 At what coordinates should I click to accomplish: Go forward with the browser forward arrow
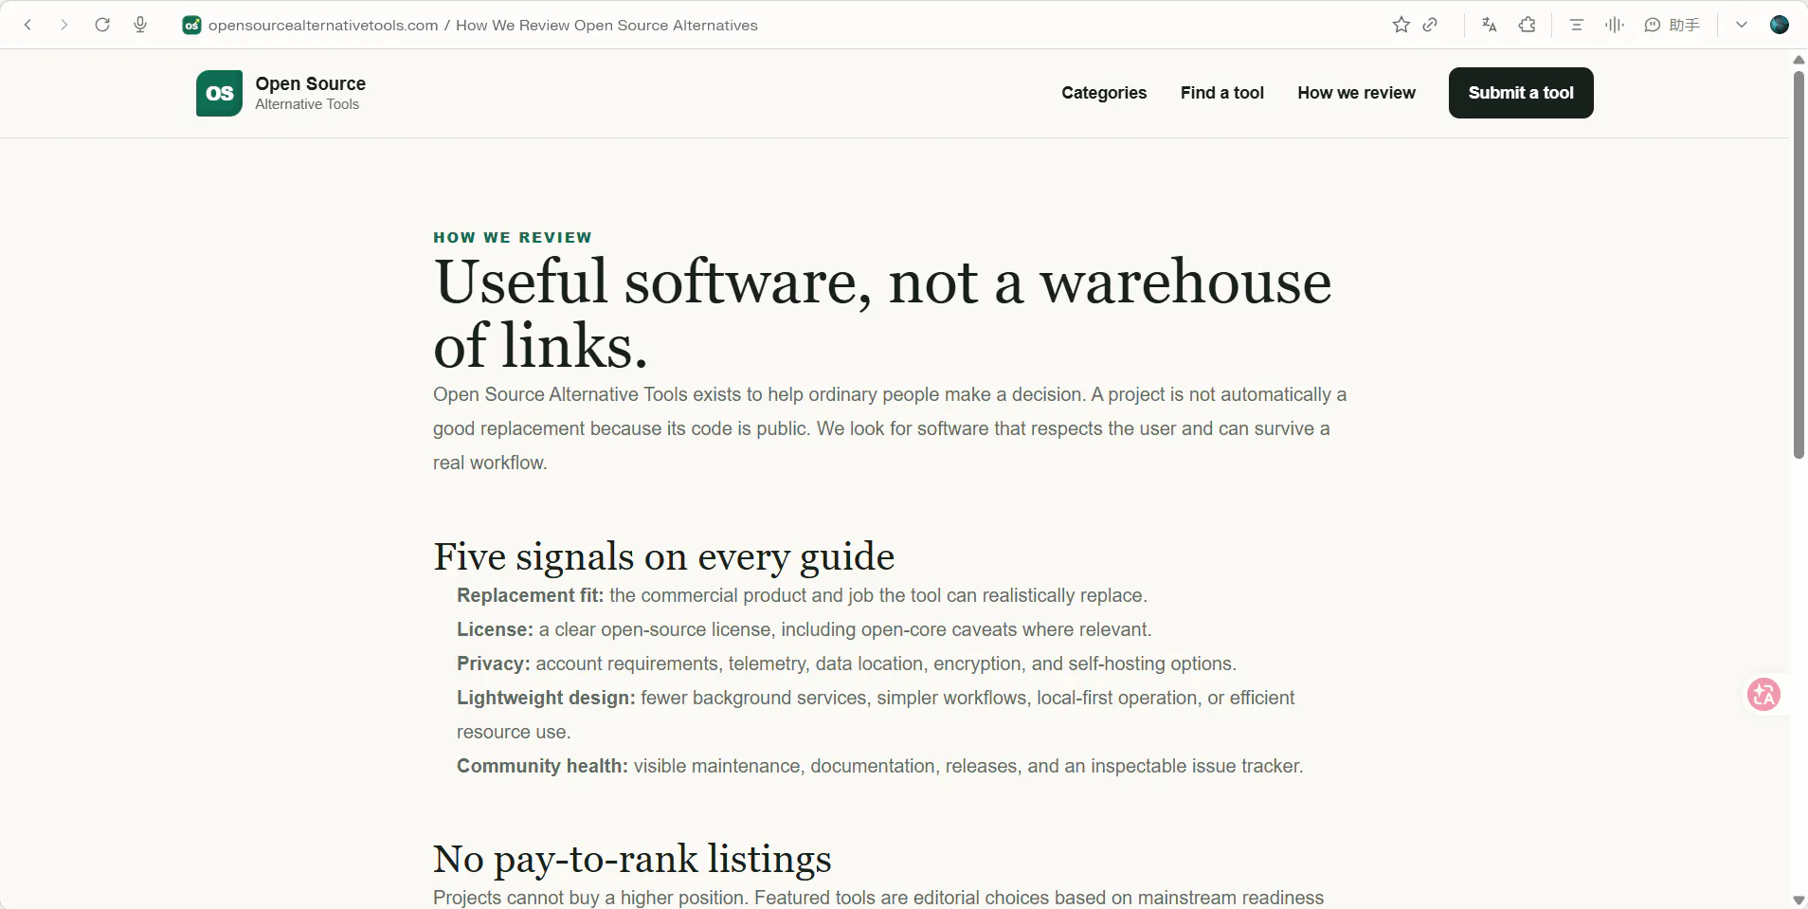[63, 25]
